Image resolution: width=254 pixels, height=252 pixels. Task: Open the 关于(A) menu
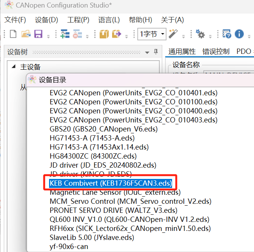[x=172, y=20]
